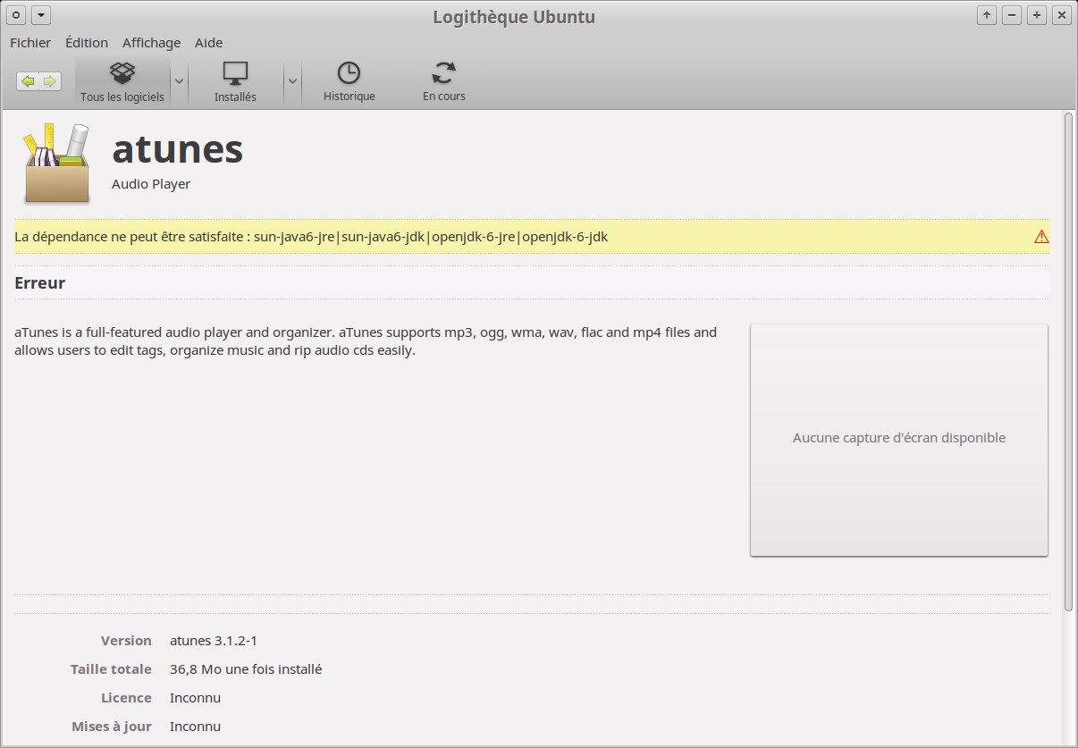The width and height of the screenshot is (1078, 748).
Task: Open the window menu button in title bar
Action: (x=16, y=15)
